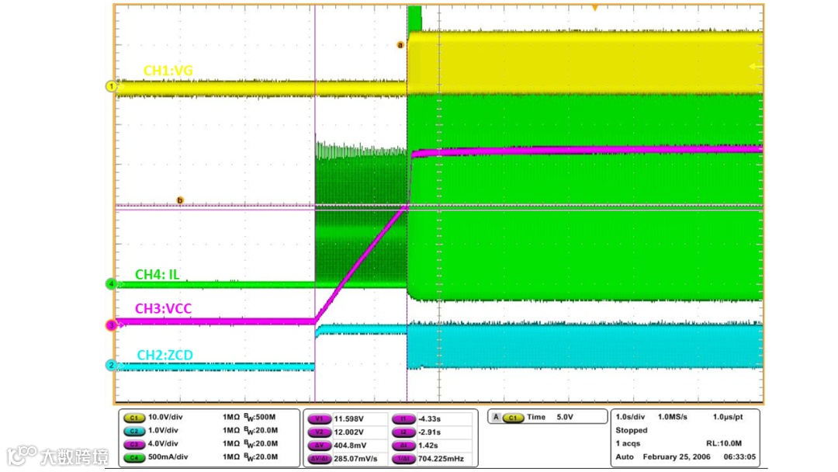This screenshot has height=472, width=838.
Task: Click the trigger A indicator box
Action: pos(496,417)
